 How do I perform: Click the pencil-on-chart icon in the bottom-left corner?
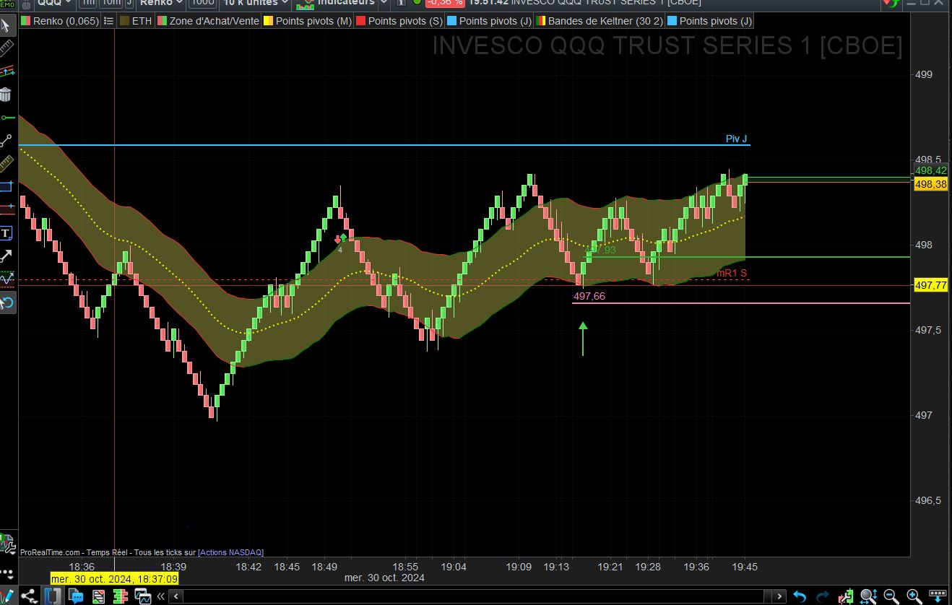click(x=7, y=596)
